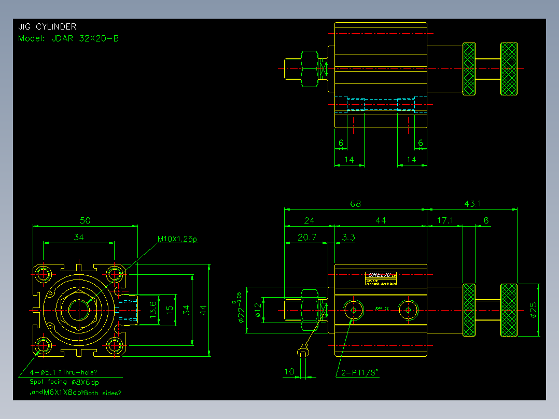Viewport: 559px width, 419px height.
Task: Click the 50 width dimension
Action: coord(85,220)
